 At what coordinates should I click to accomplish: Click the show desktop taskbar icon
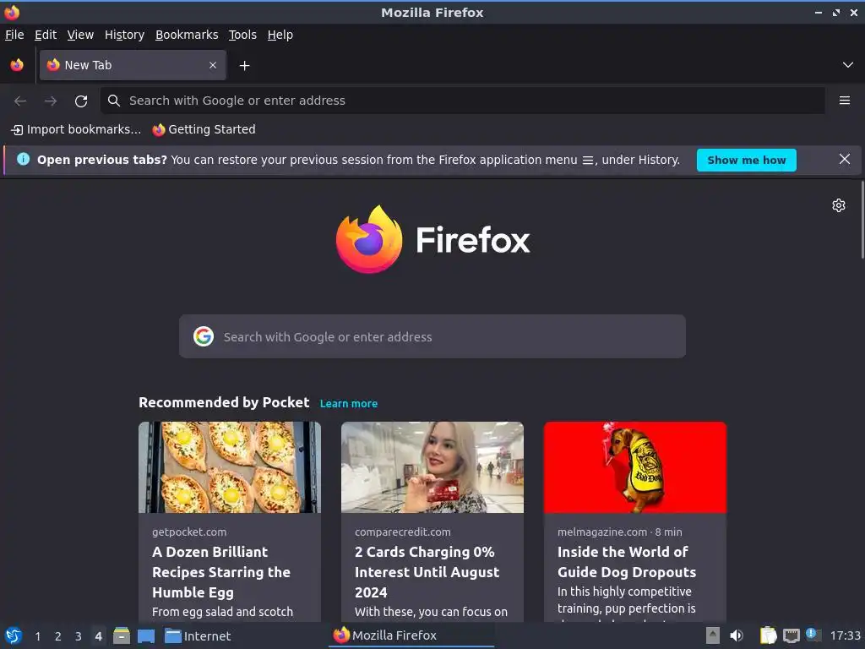coord(145,636)
